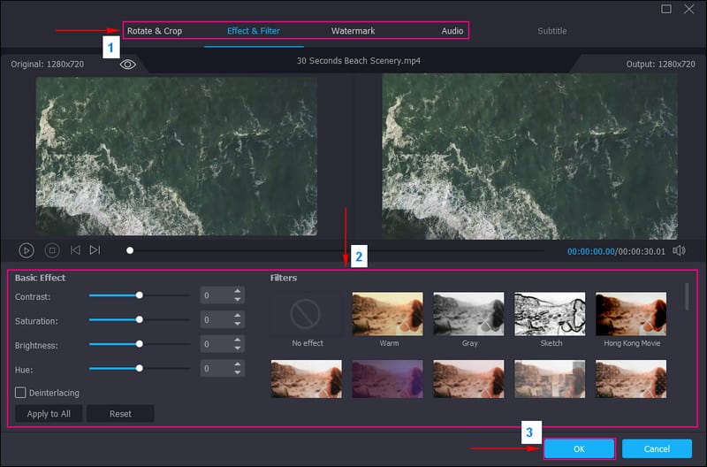Skip to the next frame
This screenshot has width=707, height=467.
(x=95, y=250)
